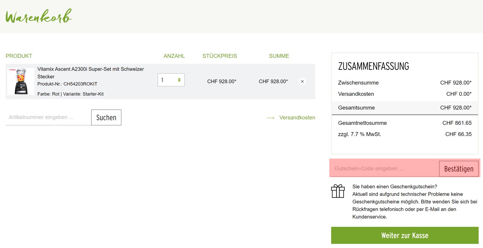Click the Bestätigen voucher button
The image size is (483, 248).
459,169
